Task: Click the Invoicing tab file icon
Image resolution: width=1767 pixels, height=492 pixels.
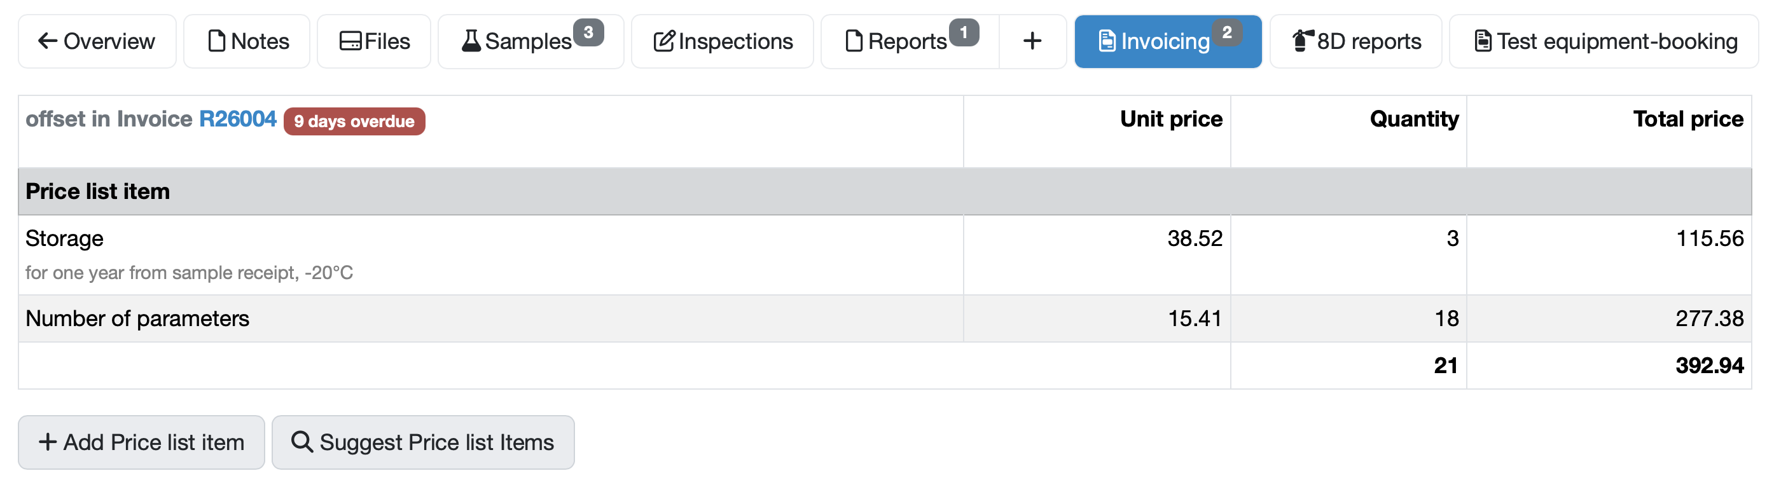Action: tap(1107, 41)
